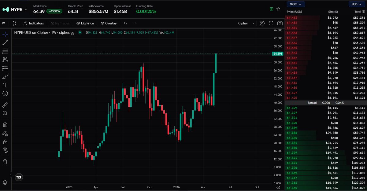Image resolution: width=367 pixels, height=191 pixels.
Task: Click the 2026 label on time axis
Action: 176,187
